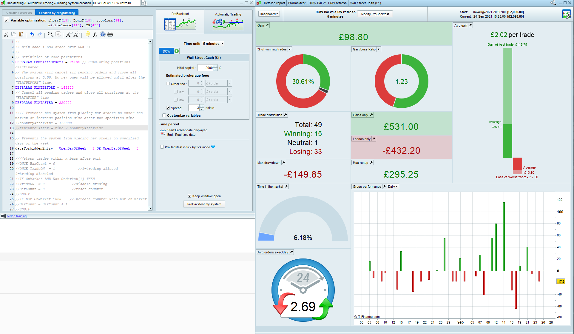The height and width of the screenshot is (334, 574).
Task: Click the print code icon
Action: click(x=110, y=35)
